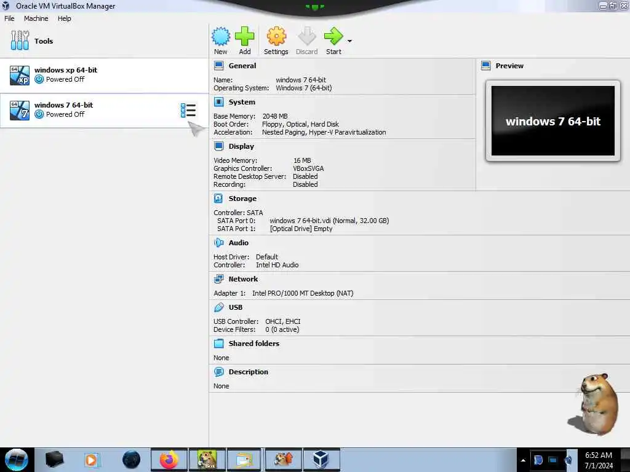This screenshot has width=630, height=472.
Task: Open the Display settings heading link
Action: 241,146
